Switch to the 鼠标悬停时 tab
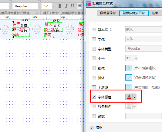162x132 pixels. 108,13
